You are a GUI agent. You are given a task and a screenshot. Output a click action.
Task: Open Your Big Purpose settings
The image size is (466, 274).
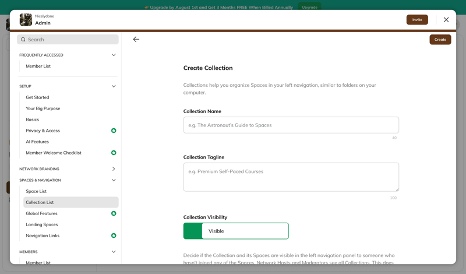click(x=43, y=108)
